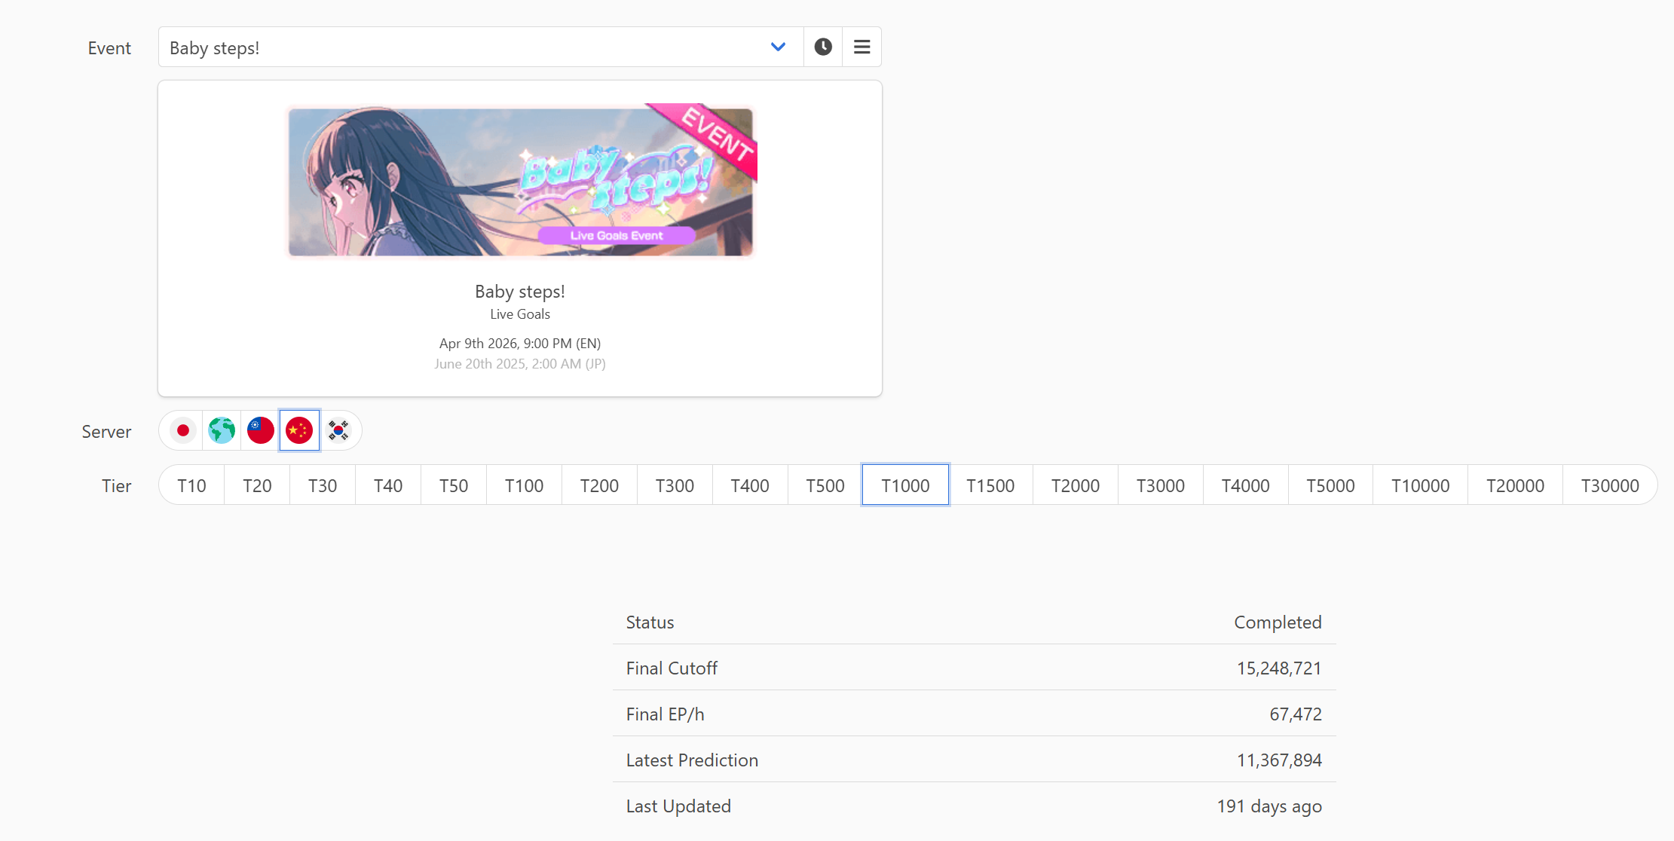The height and width of the screenshot is (841, 1674).
Task: Select tier T10
Action: [191, 485]
